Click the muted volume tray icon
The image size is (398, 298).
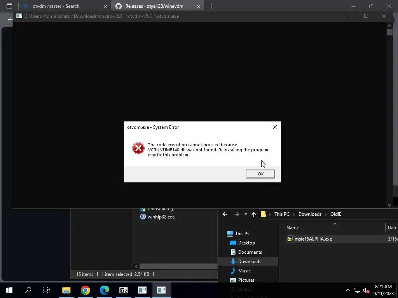click(x=366, y=290)
